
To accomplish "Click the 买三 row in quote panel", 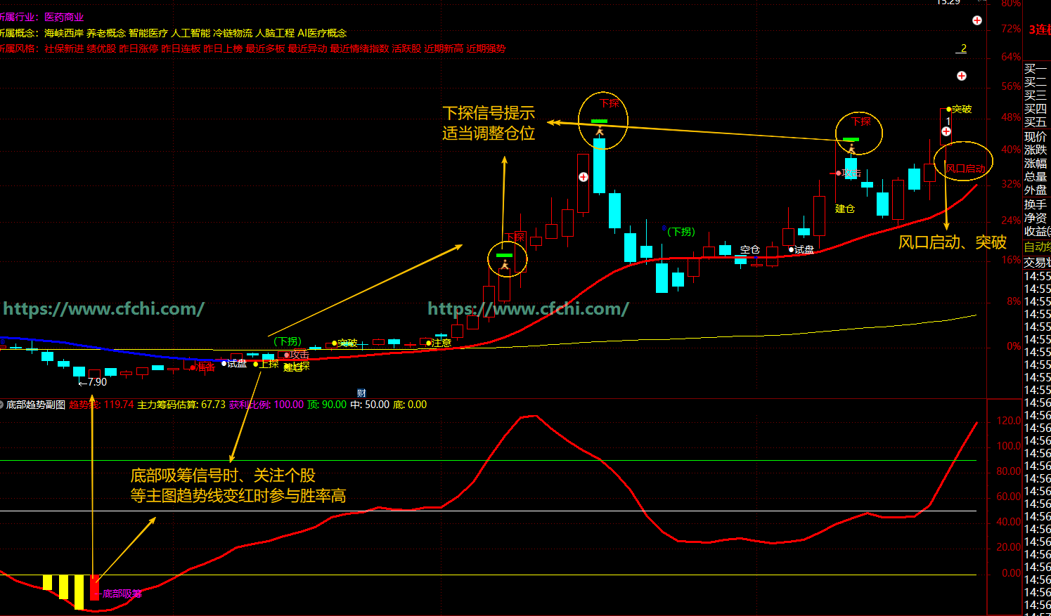I will point(1036,96).
